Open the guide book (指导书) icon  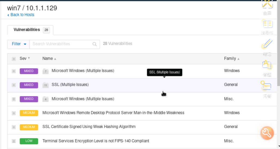click(x=267, y=24)
